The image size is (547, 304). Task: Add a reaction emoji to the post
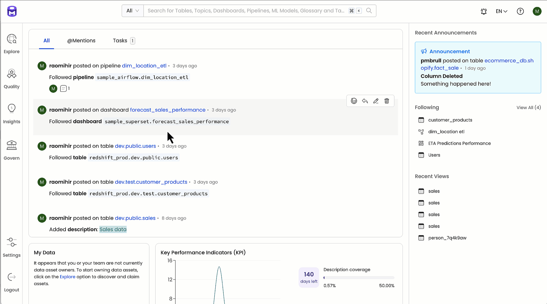click(x=354, y=101)
